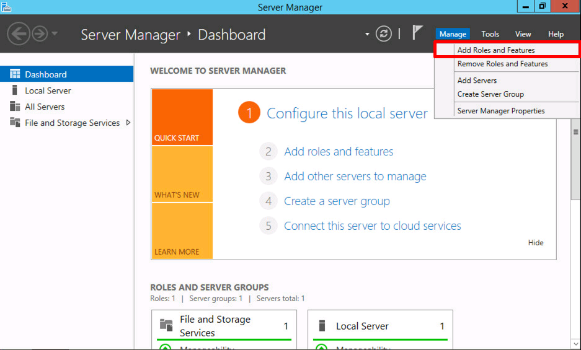Screen dimensions: 581x350
Task: Select Create Server Group menu entry
Action: pos(506,94)
